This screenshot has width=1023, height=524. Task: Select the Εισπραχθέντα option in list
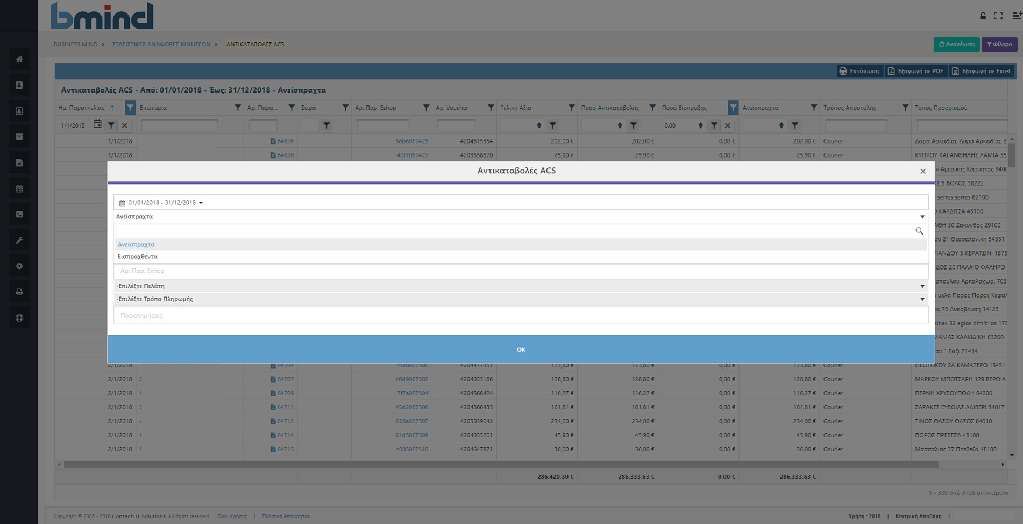tap(521, 257)
